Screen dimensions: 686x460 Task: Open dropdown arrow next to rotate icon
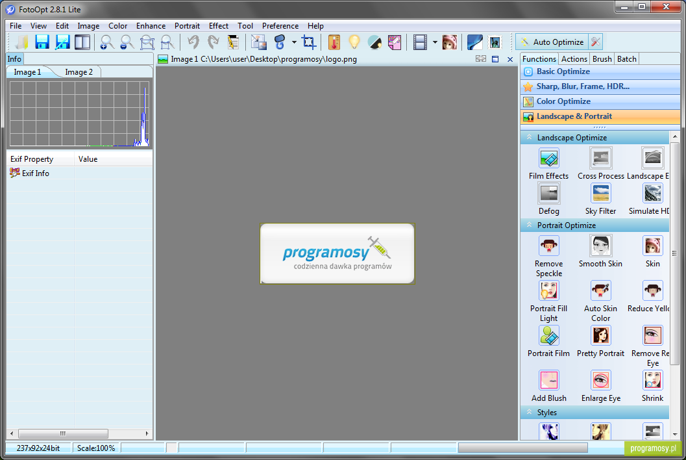294,42
